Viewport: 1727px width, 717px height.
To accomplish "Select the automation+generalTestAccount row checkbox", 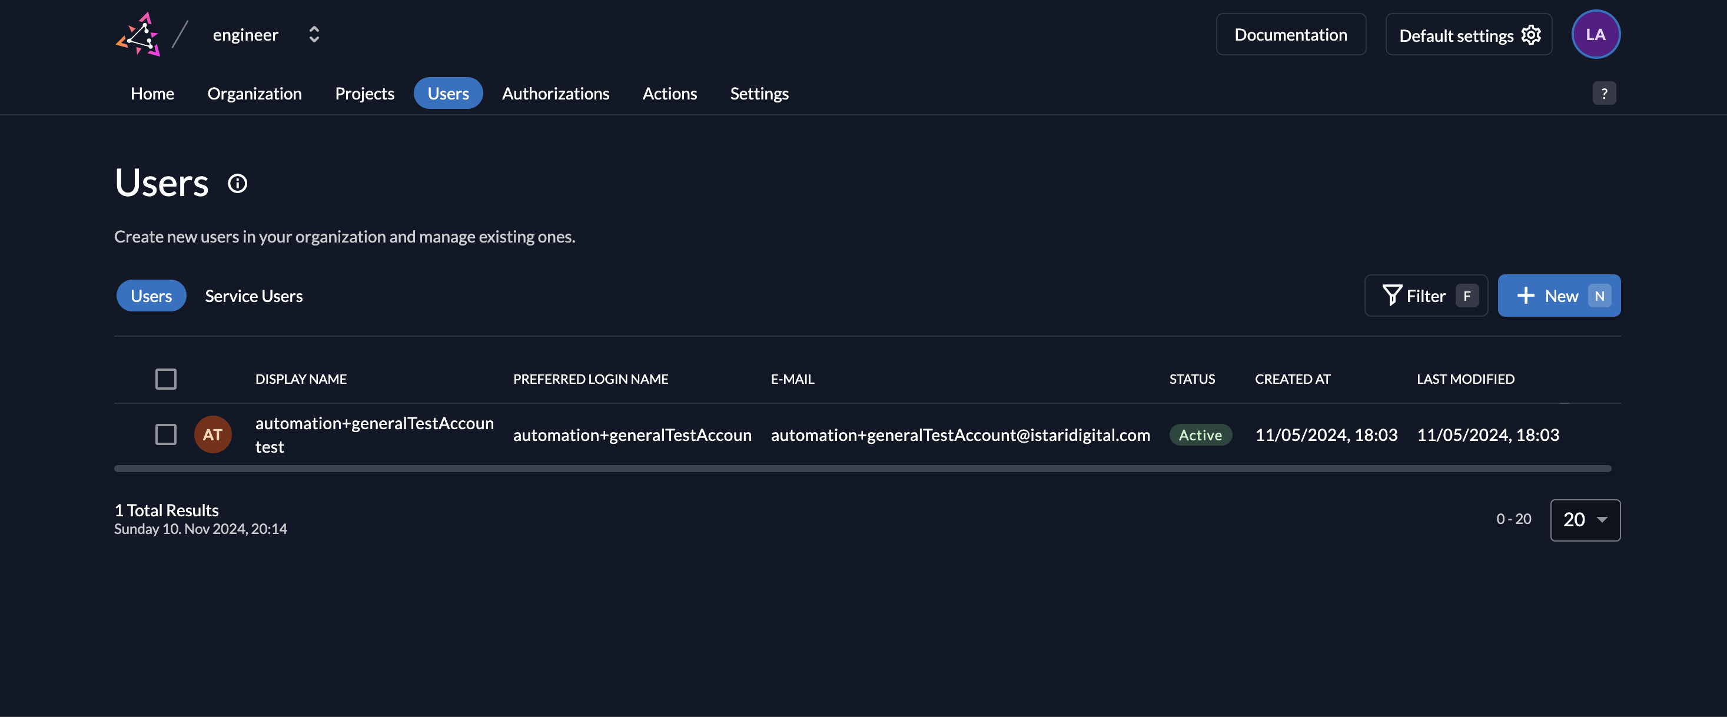I will pos(165,434).
